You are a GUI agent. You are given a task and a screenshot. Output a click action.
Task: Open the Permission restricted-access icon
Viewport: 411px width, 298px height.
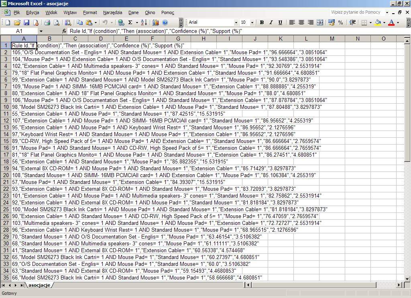coord(36,22)
